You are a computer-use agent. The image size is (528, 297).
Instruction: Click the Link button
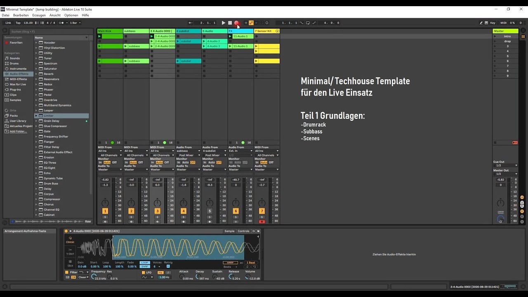pos(8,23)
